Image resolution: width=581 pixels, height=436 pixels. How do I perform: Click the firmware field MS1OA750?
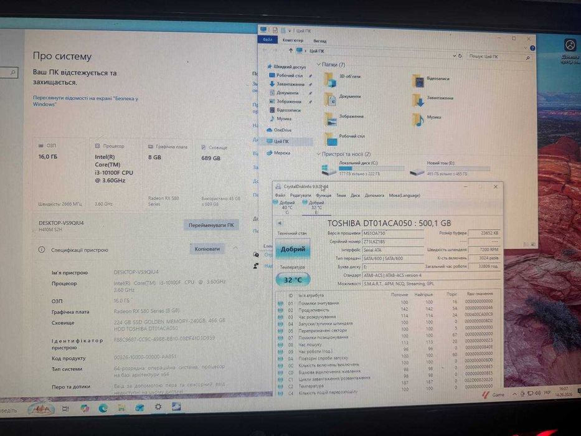393,233
